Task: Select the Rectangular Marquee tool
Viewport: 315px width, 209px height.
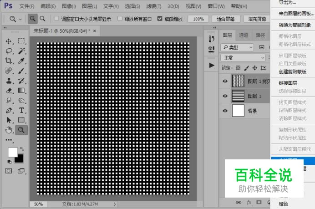Action: coord(21,41)
